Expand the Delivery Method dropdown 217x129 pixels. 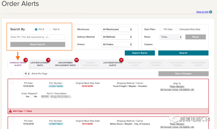click(x=117, y=37)
